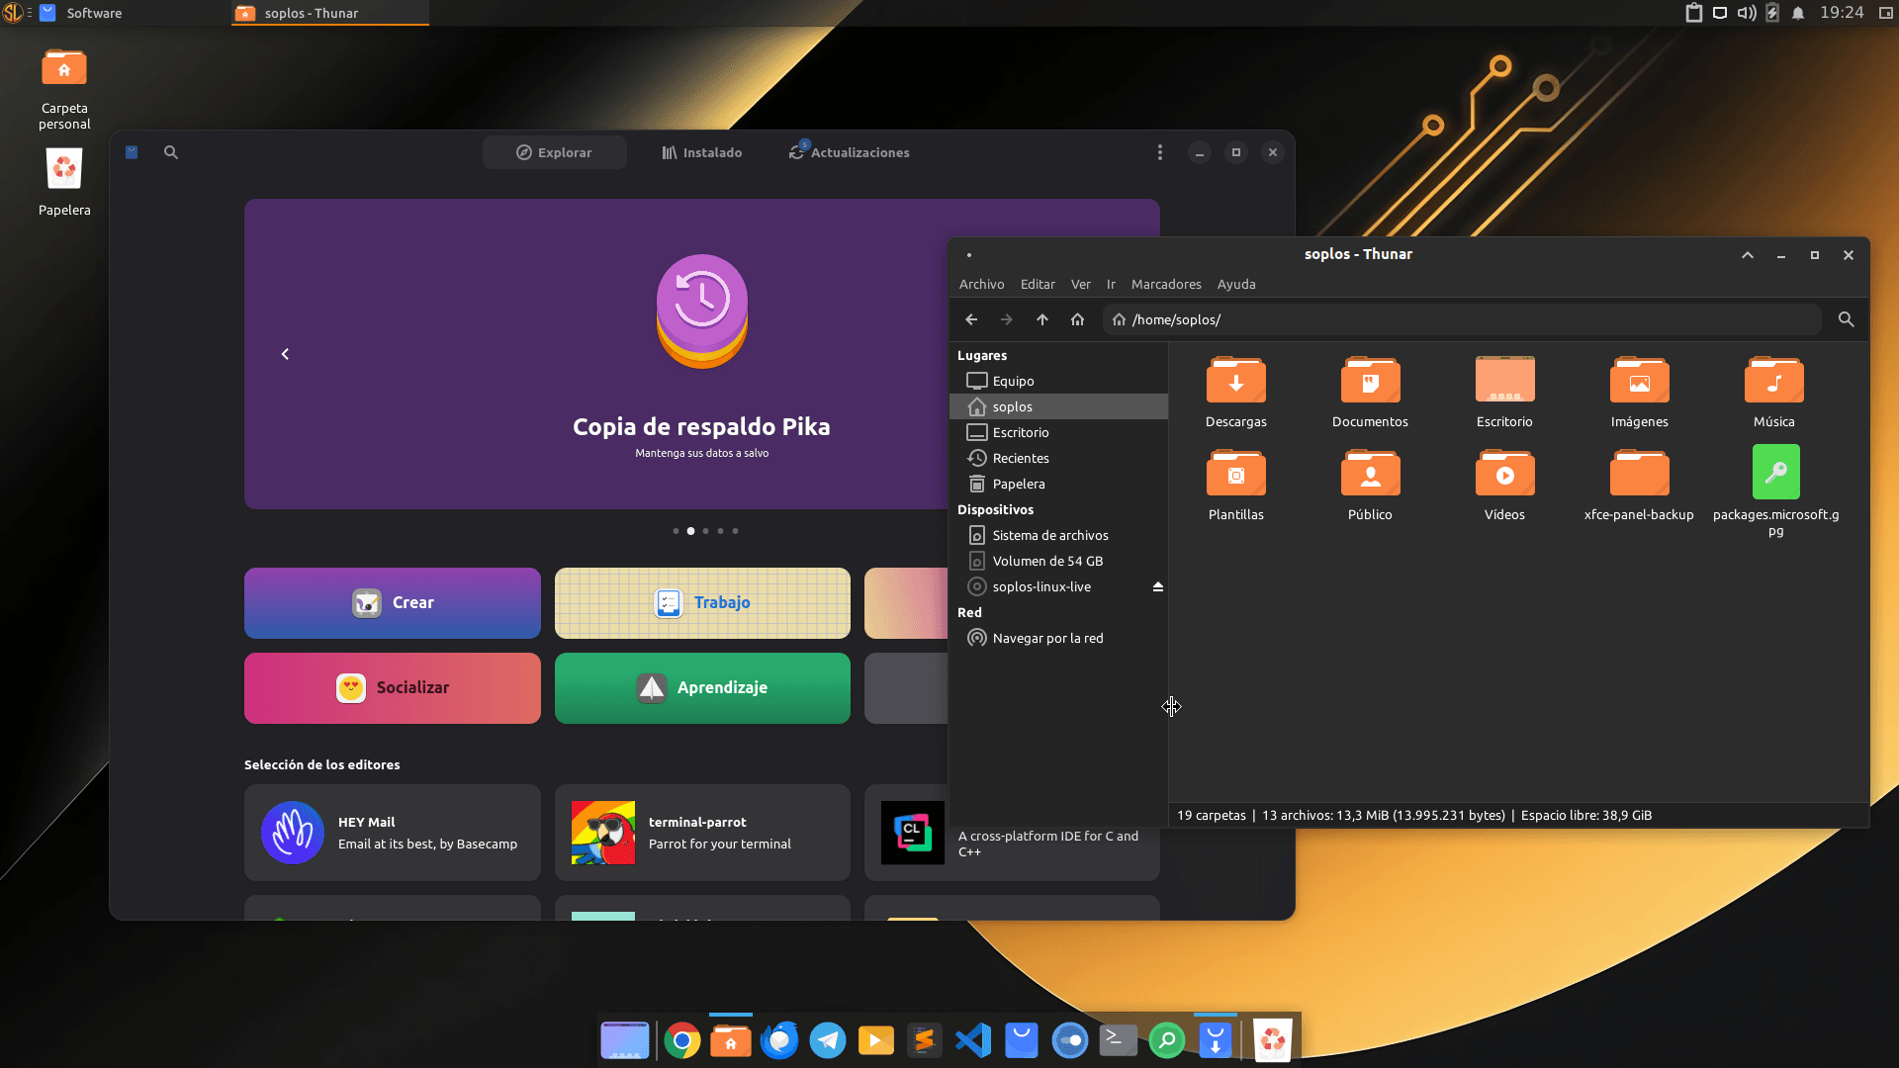Screen dimensions: 1899x1068
Task: Open the Vídeos folder
Action: tap(1504, 485)
